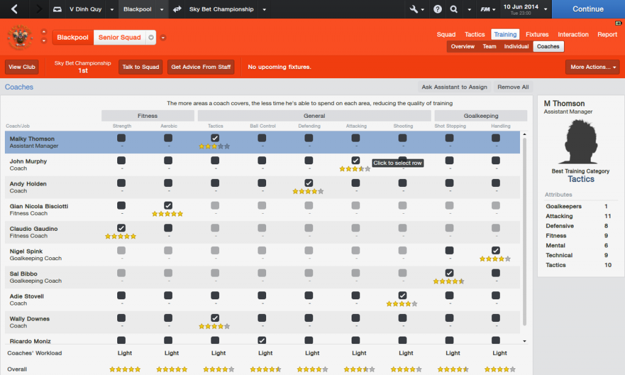Click the Remove All button

(513, 87)
